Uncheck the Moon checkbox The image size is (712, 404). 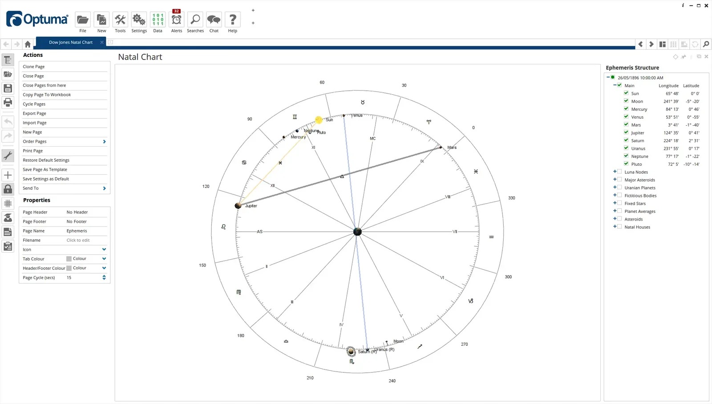[626, 101]
